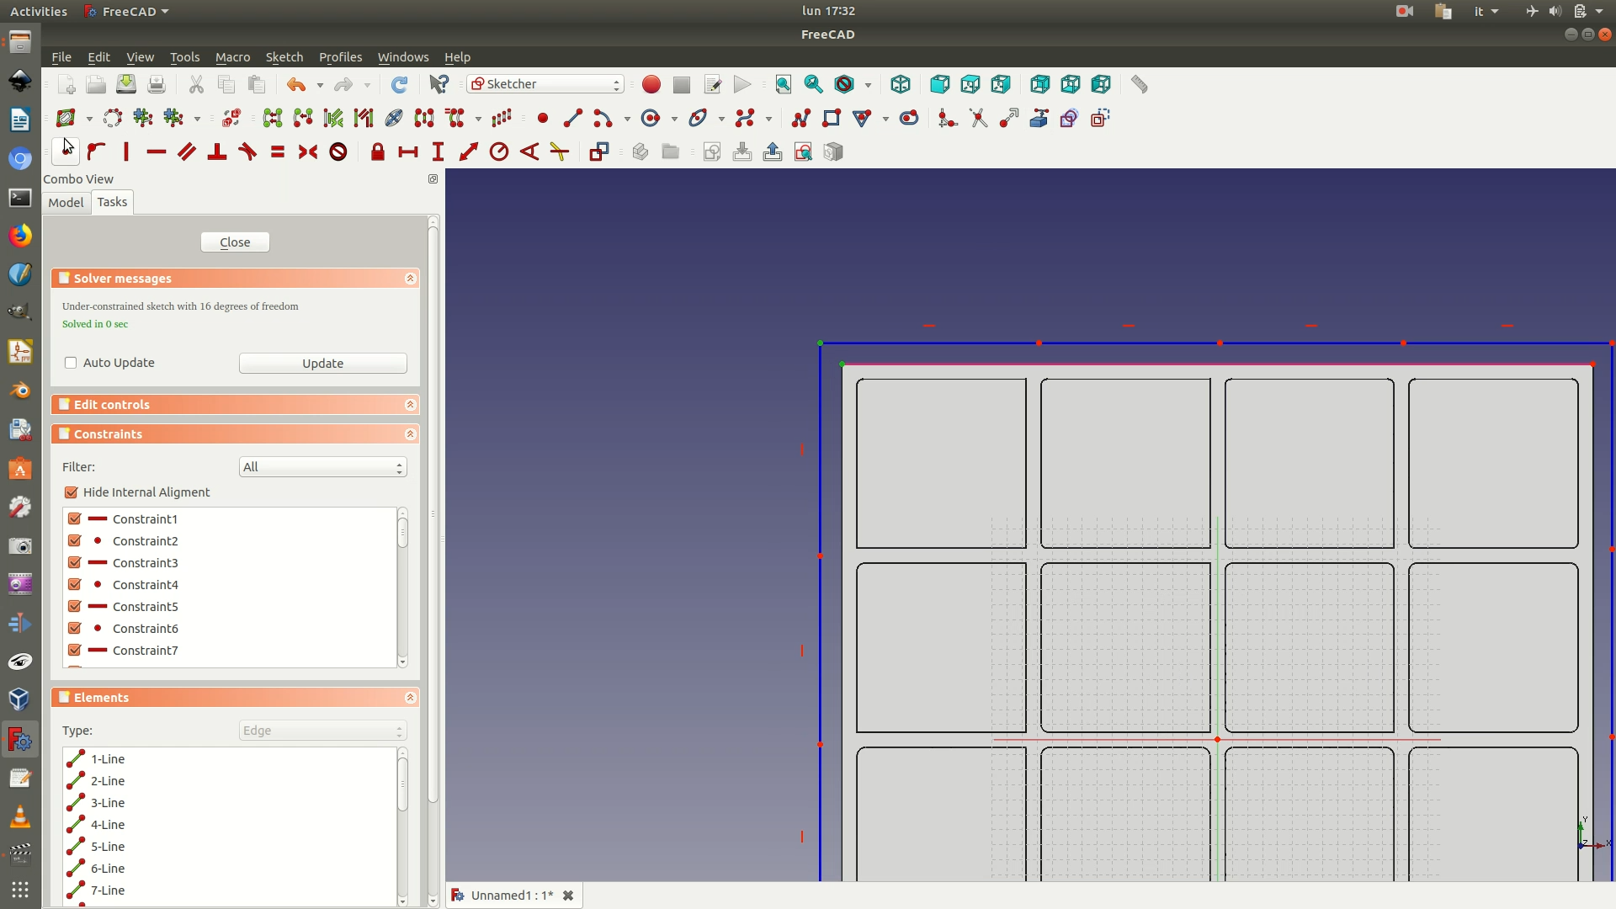This screenshot has height=909, width=1616.
Task: Apply equal constraint tool
Action: (x=278, y=151)
